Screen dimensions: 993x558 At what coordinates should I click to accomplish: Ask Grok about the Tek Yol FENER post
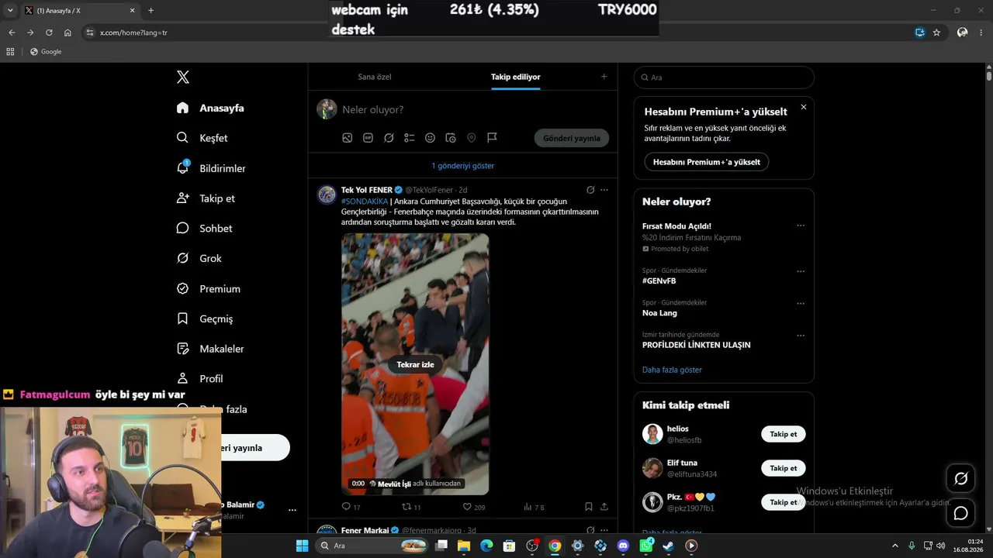[590, 190]
